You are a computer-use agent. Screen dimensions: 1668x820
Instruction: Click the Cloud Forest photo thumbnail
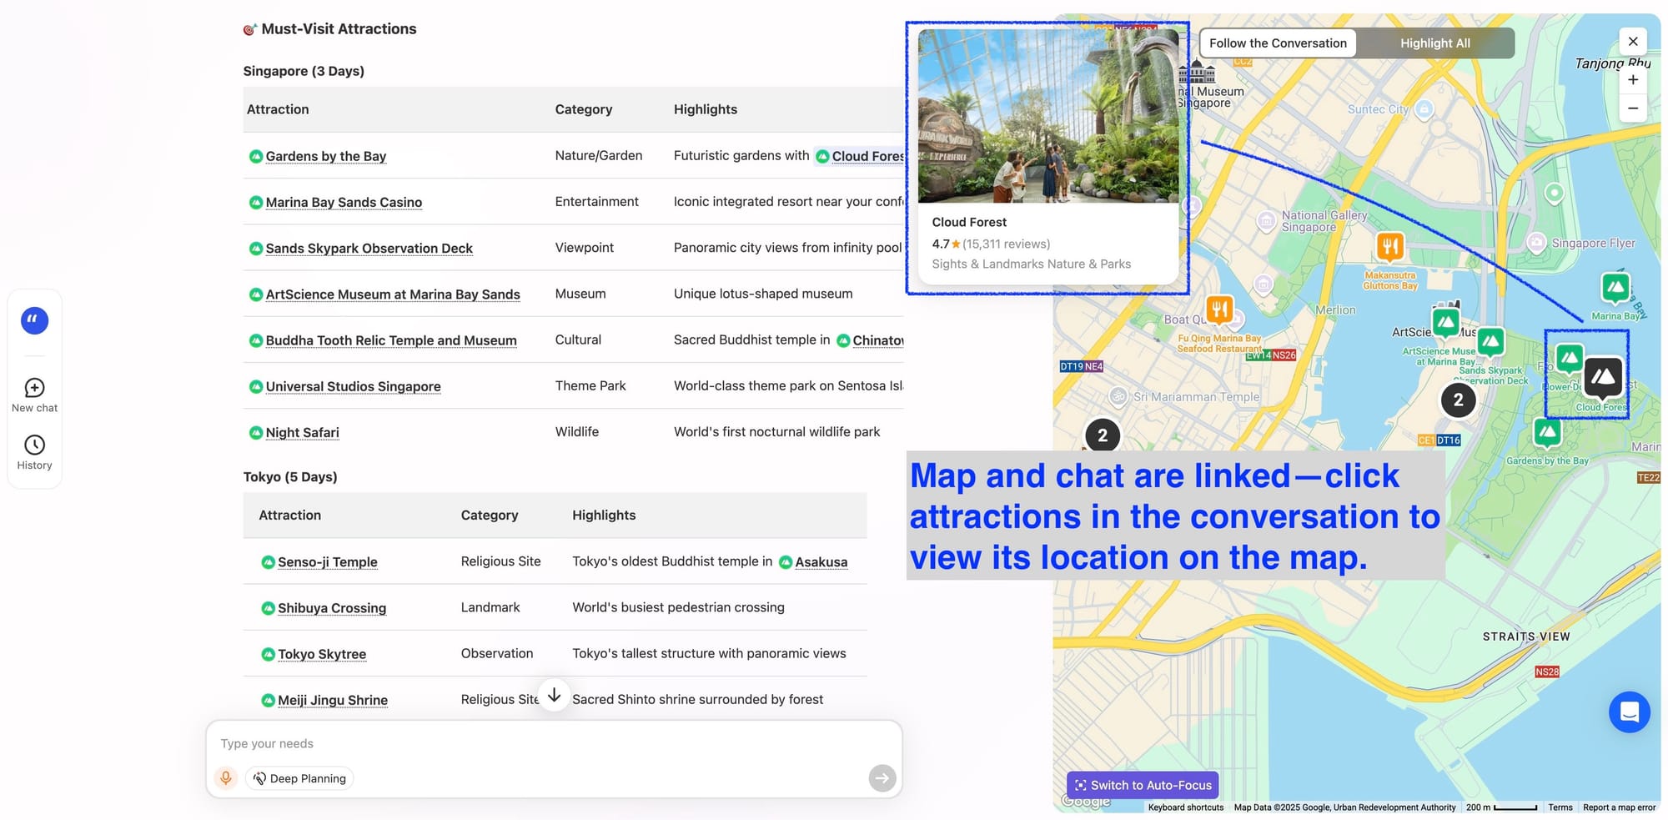click(1048, 117)
